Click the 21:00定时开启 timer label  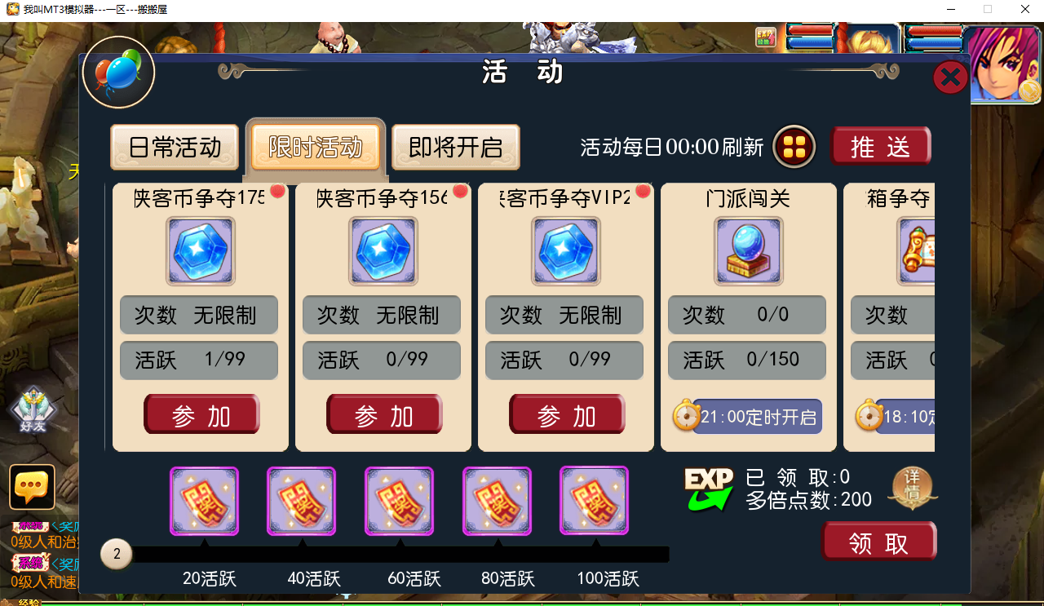pyautogui.click(x=747, y=417)
